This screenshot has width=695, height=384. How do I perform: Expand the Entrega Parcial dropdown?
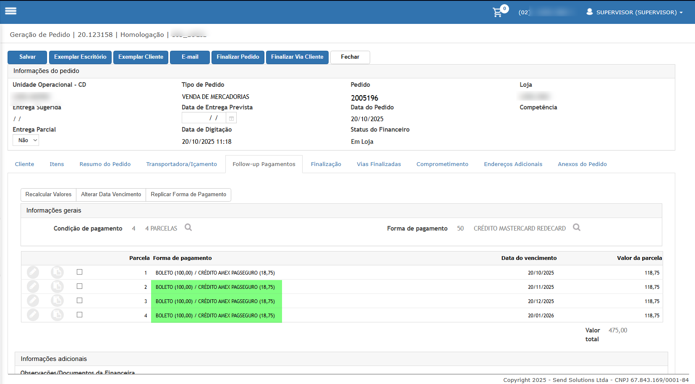coord(26,140)
